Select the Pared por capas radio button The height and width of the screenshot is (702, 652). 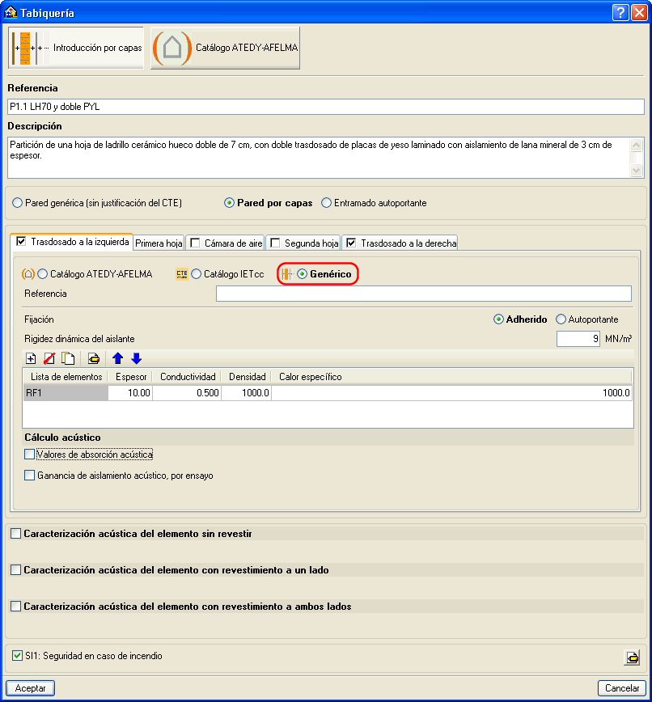(269, 203)
